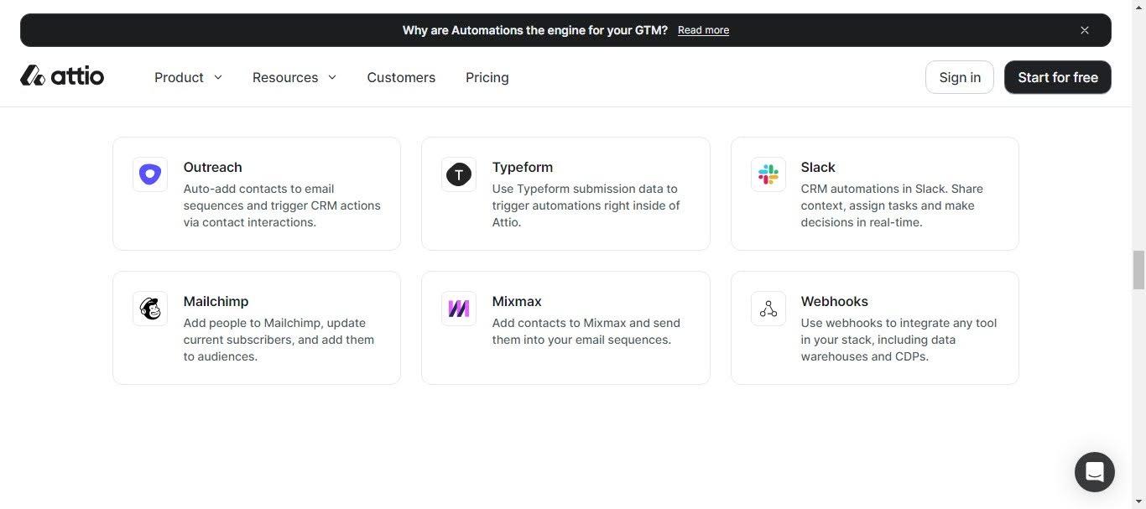The image size is (1146, 509).
Task: Select the Mailchimp integration icon
Action: tap(149, 308)
